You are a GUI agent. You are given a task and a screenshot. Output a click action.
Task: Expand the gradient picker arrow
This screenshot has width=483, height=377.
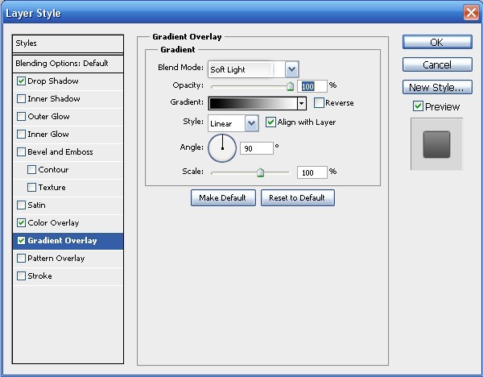302,103
